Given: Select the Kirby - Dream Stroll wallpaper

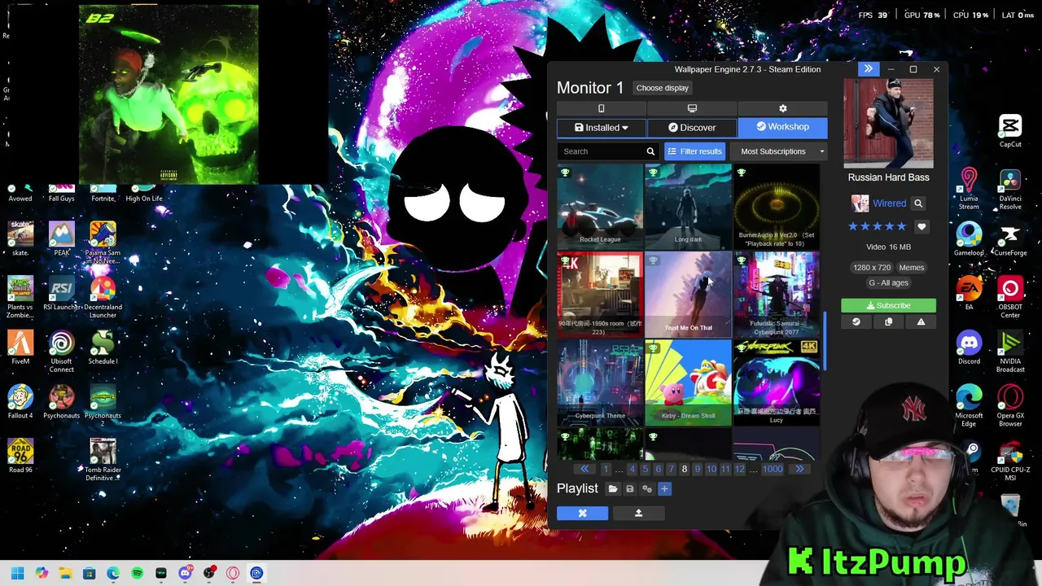Looking at the screenshot, I should 688,382.
